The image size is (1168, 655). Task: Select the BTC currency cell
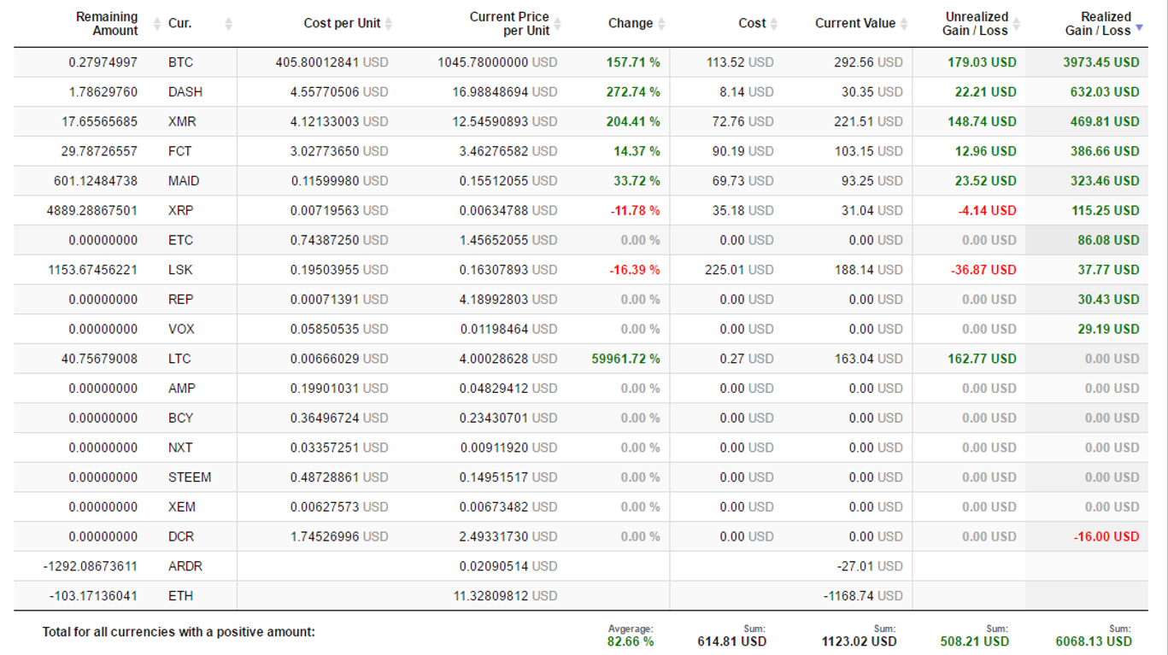(x=180, y=62)
